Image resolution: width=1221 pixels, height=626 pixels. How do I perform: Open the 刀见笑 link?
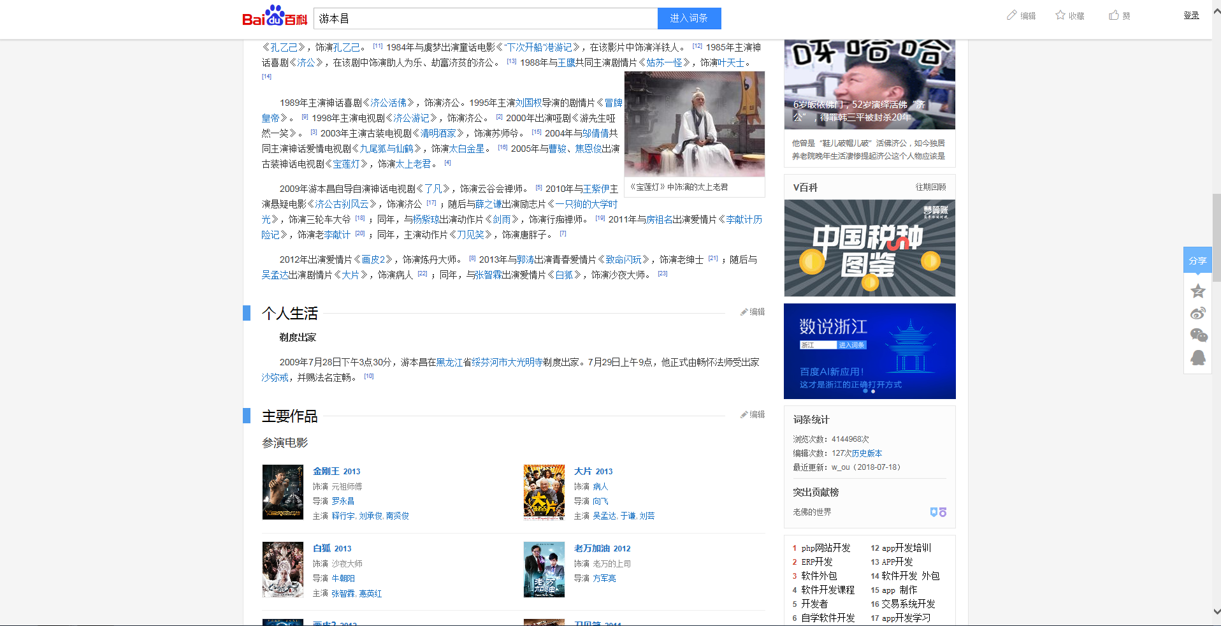(x=471, y=235)
